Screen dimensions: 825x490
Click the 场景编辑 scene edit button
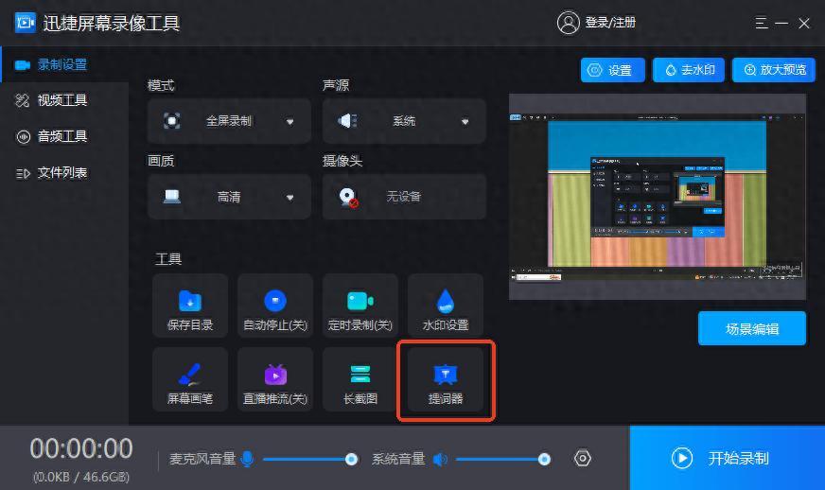click(752, 329)
